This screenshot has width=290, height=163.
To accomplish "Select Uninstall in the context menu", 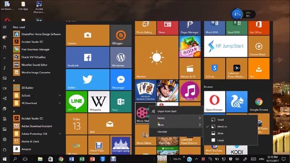I will click(x=176, y=132).
